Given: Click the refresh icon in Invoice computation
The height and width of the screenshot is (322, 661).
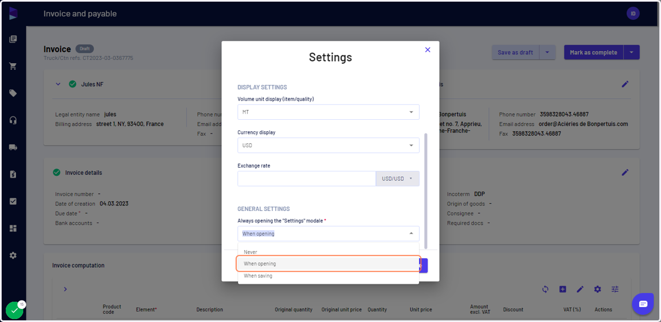Looking at the screenshot, I should (x=545, y=289).
